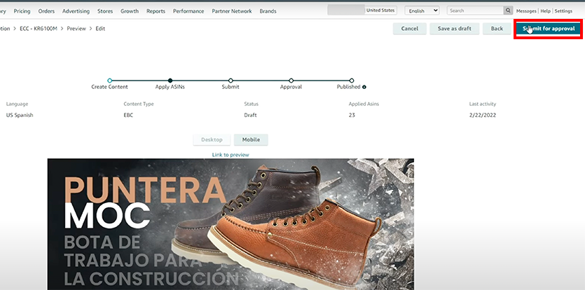This screenshot has width=585, height=290.
Task: Click the Preview breadcrumb
Action: pos(76,28)
